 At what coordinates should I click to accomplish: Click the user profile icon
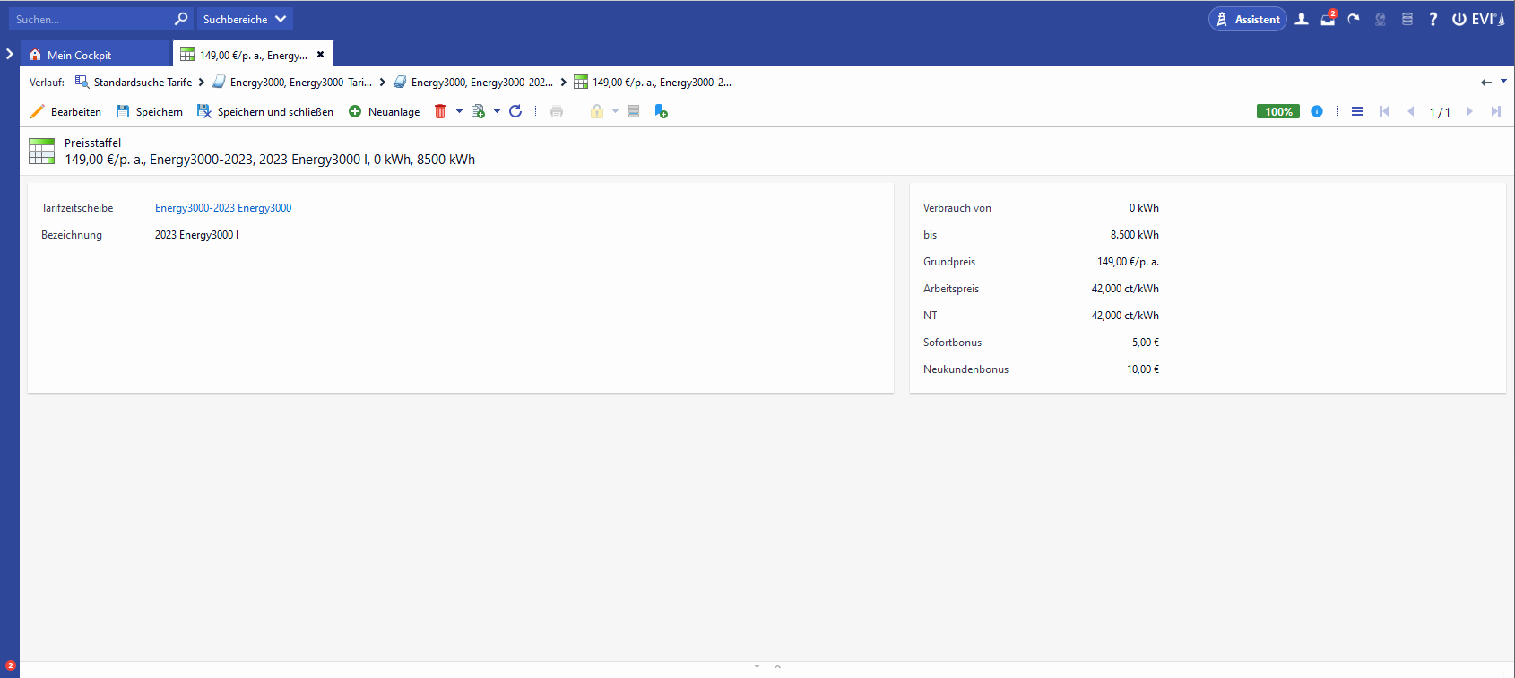1302,19
